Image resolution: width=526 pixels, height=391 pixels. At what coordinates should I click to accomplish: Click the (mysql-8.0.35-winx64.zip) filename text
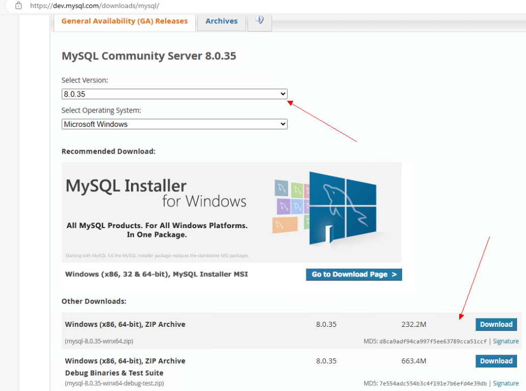click(99, 341)
